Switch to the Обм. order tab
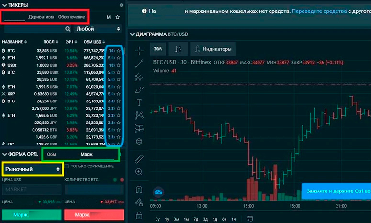371x223 pixels. (52, 155)
